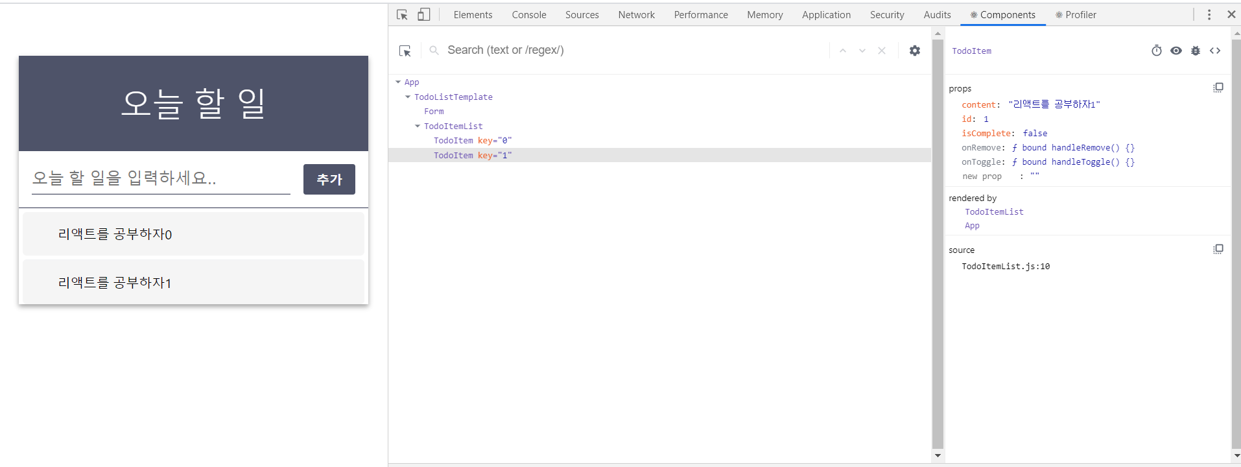Edit the id prop value 1
The height and width of the screenshot is (467, 1241).
pyautogui.click(x=986, y=119)
